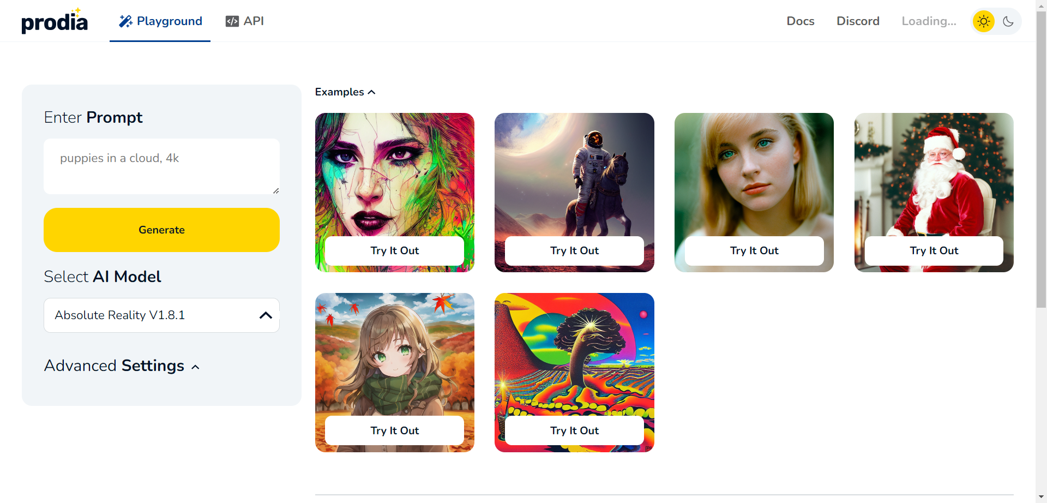Switch to light mode sun icon
Image resolution: width=1047 pixels, height=503 pixels.
pos(984,21)
